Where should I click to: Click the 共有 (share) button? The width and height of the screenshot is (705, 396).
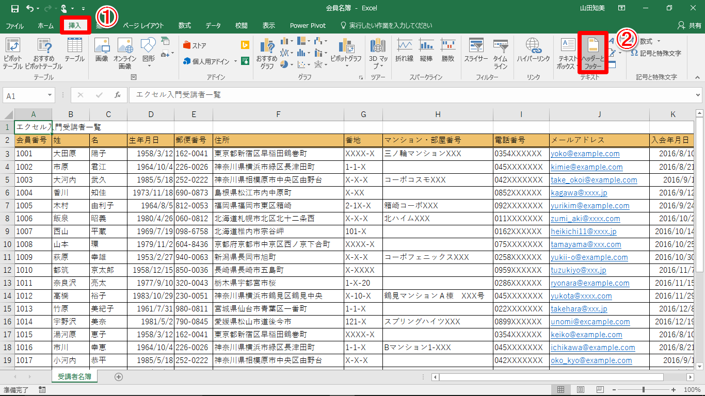point(690,25)
